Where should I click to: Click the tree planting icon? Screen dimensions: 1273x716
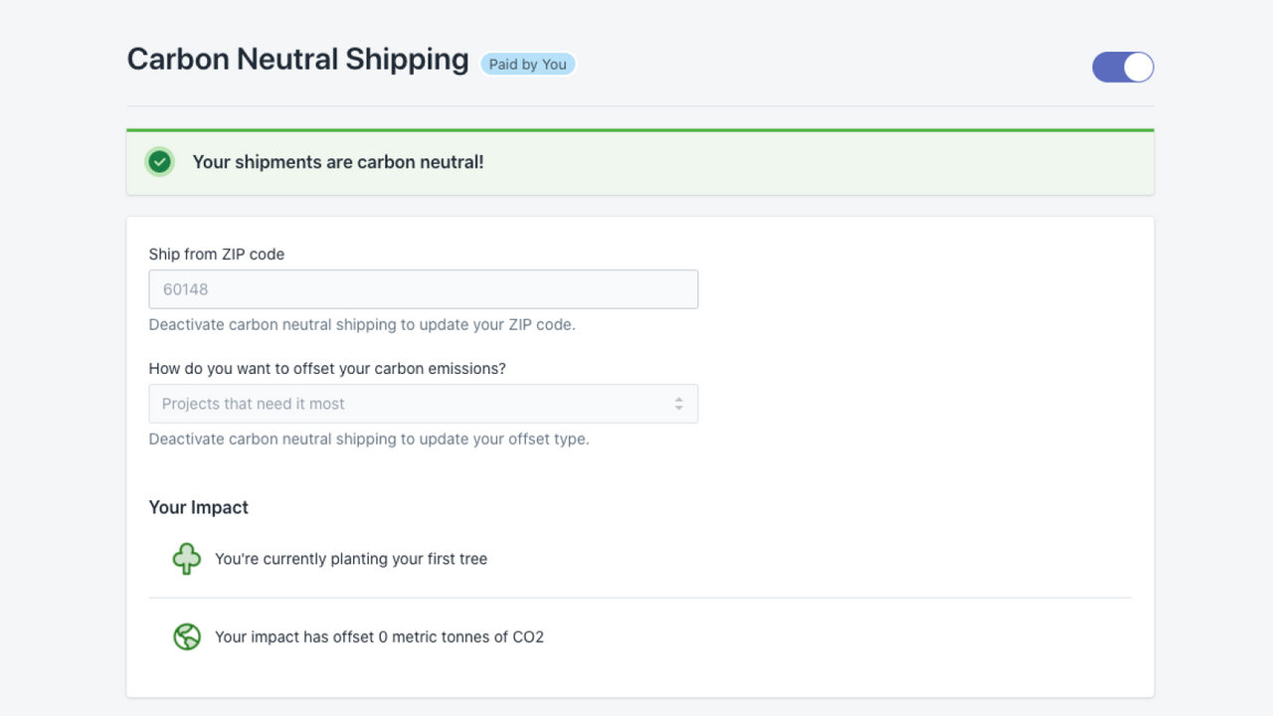pyautogui.click(x=187, y=559)
